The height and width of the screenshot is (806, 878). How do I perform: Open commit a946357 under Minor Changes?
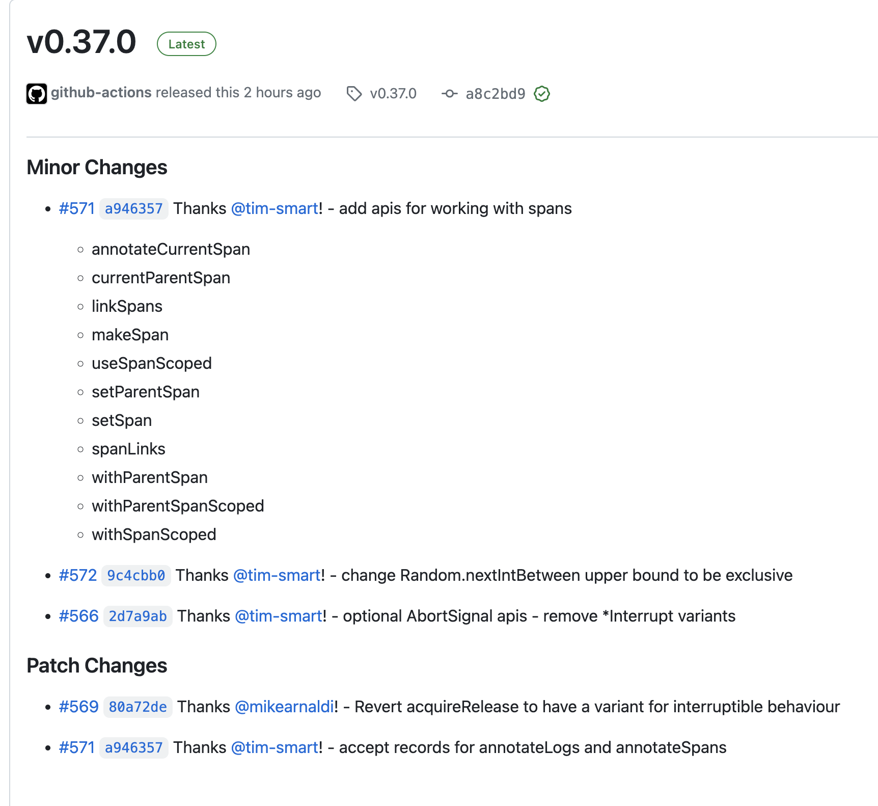click(x=133, y=209)
